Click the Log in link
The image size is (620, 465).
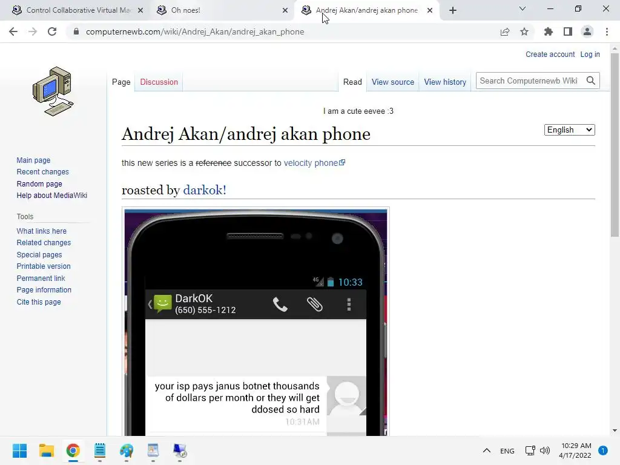tap(590, 54)
